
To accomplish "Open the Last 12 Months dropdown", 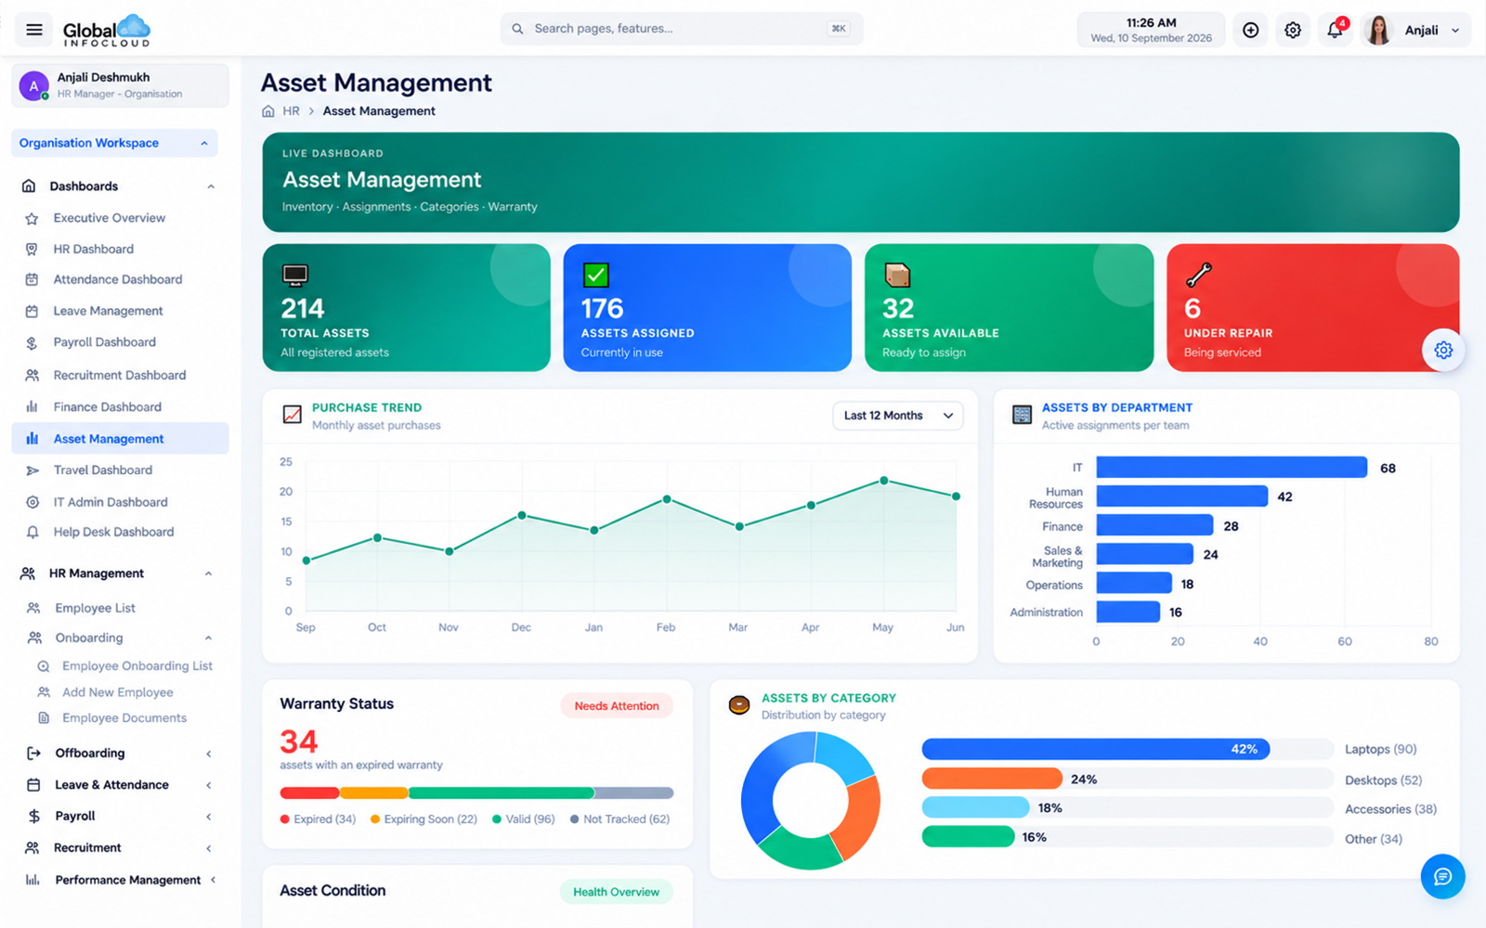I will click(x=897, y=416).
